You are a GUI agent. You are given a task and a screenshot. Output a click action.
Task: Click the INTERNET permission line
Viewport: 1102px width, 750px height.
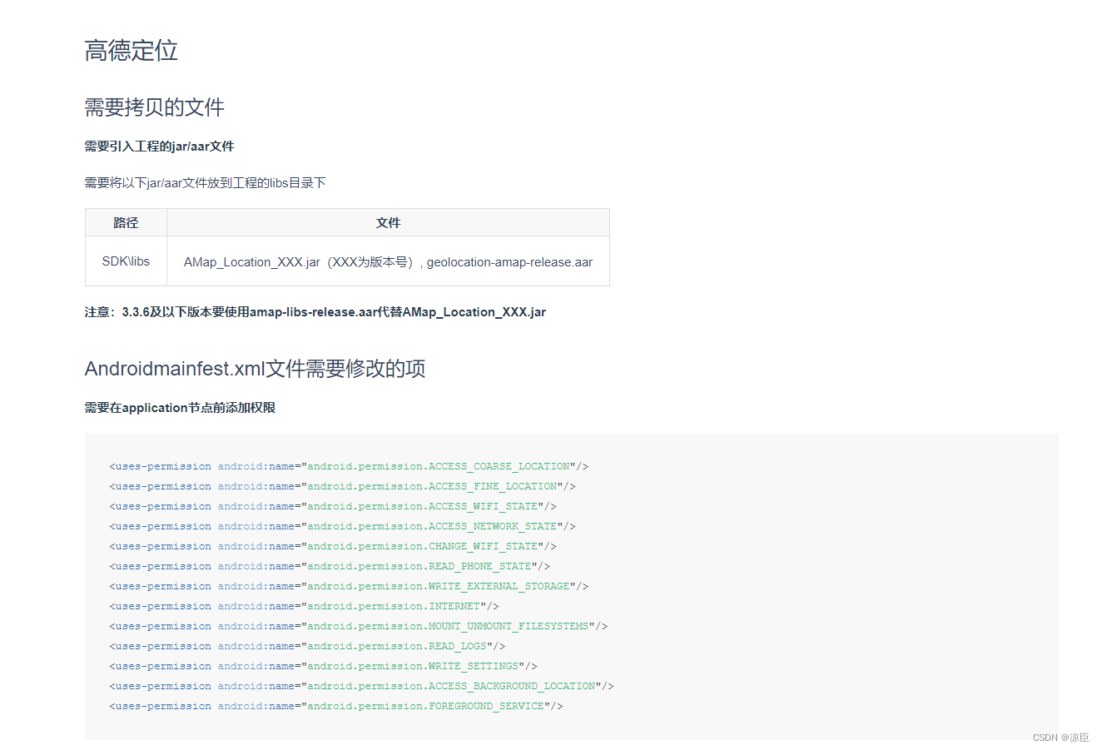[304, 606]
